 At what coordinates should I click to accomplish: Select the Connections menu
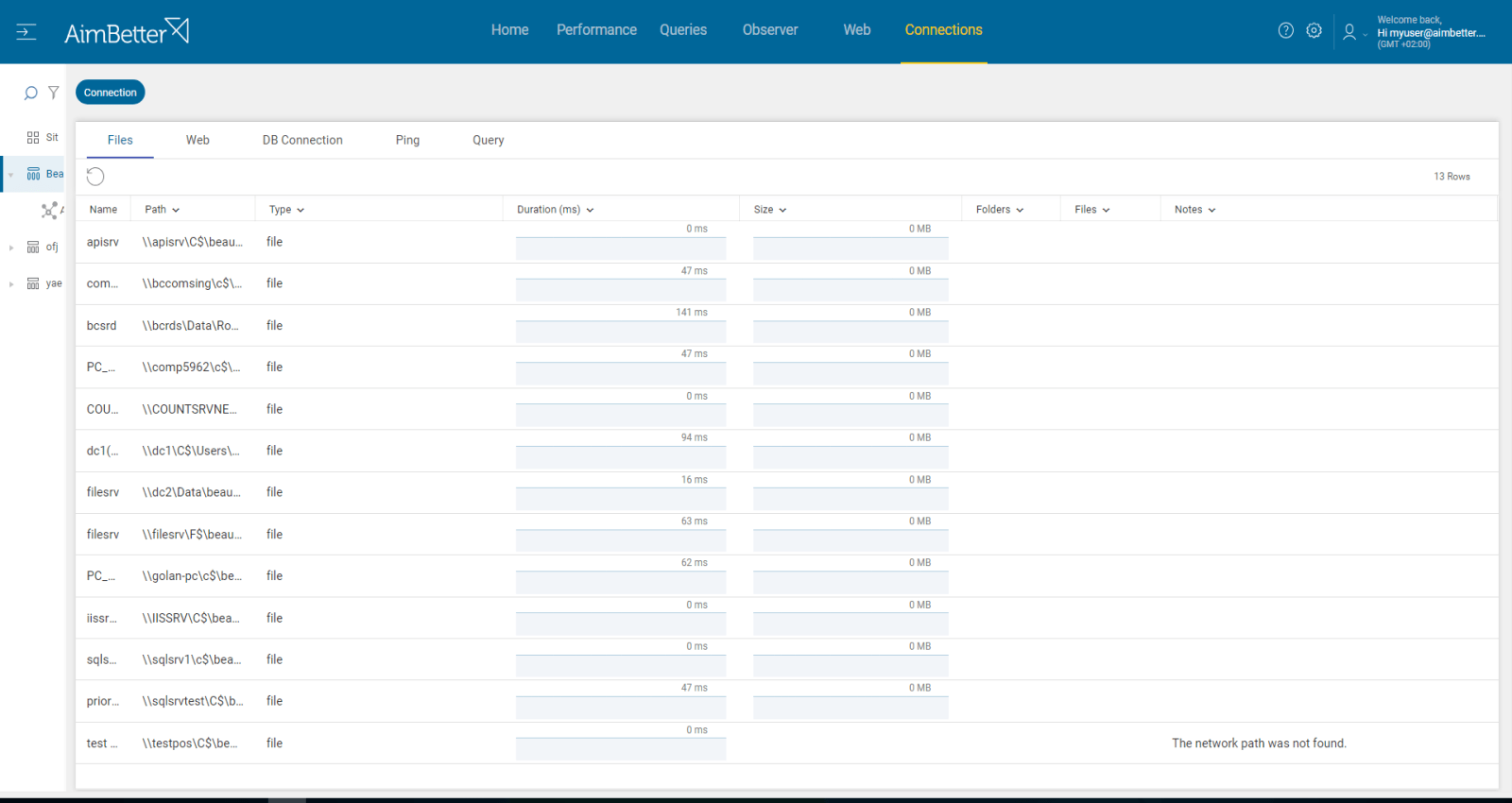[x=943, y=30]
